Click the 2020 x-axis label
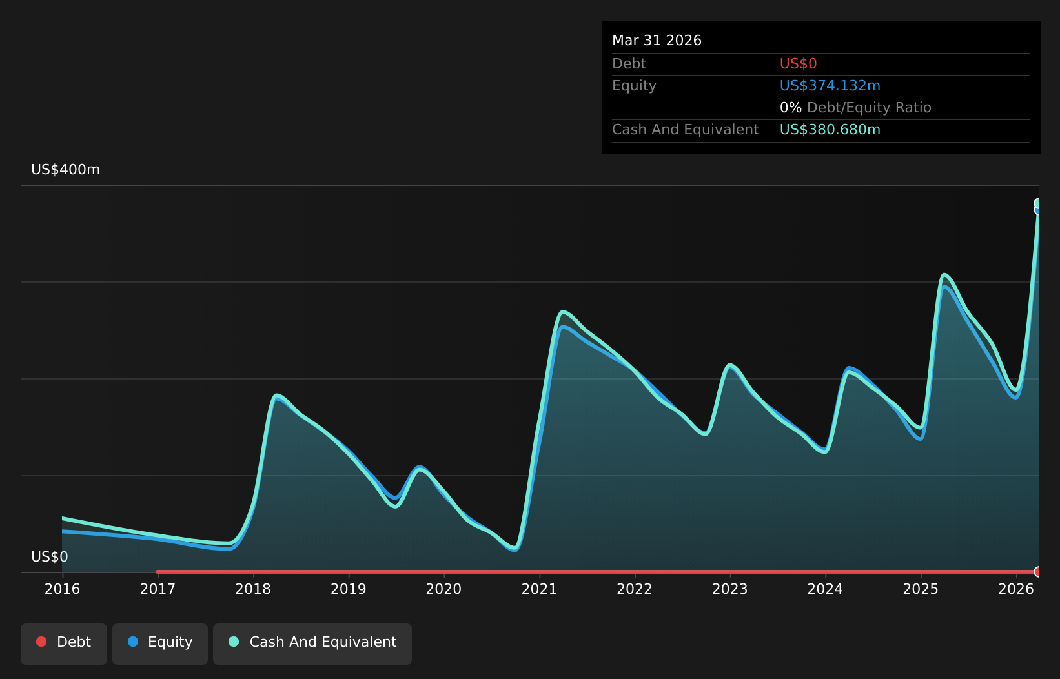 click(444, 589)
